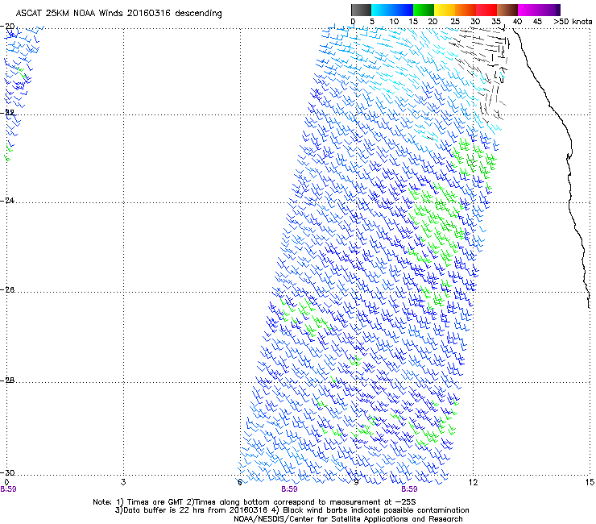Click the '-22' latitude axis label

pyautogui.click(x=7, y=113)
